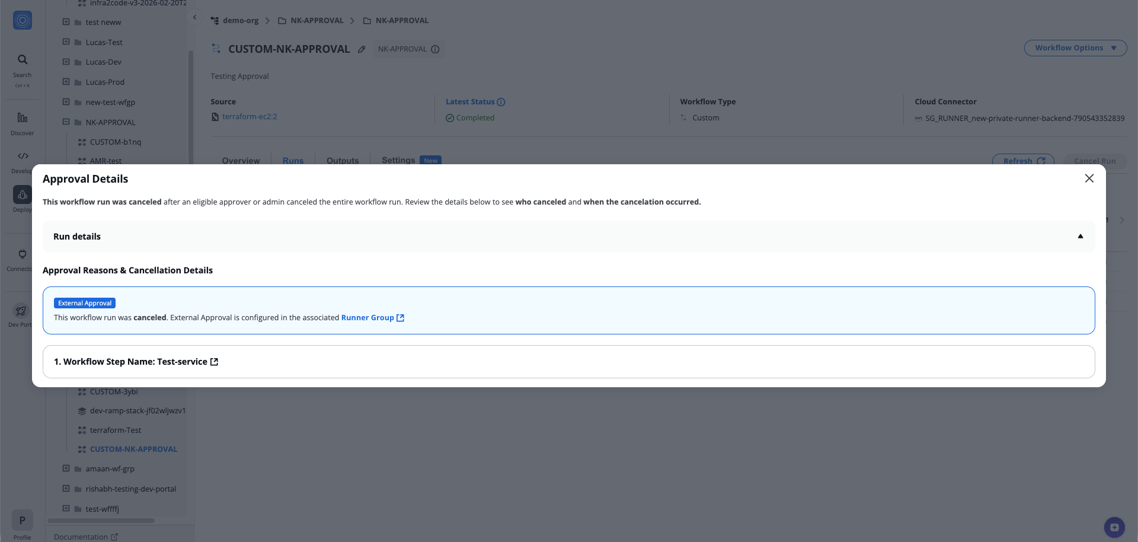This screenshot has height=542, width=1138.
Task: Expand Workflow Step Name: Test-service
Action: pos(136,362)
